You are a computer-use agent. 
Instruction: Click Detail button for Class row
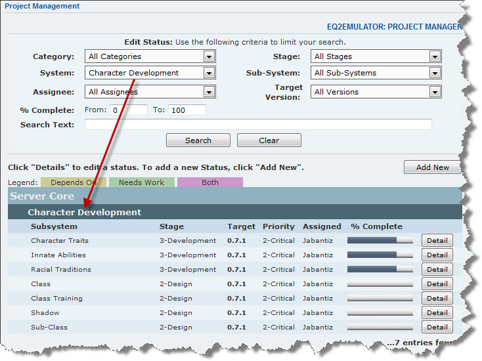click(437, 284)
